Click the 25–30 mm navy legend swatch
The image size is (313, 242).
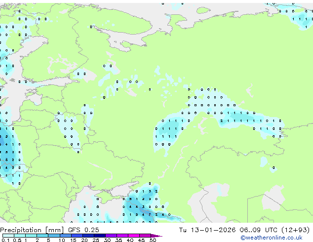pyautogui.click(x=99, y=236)
